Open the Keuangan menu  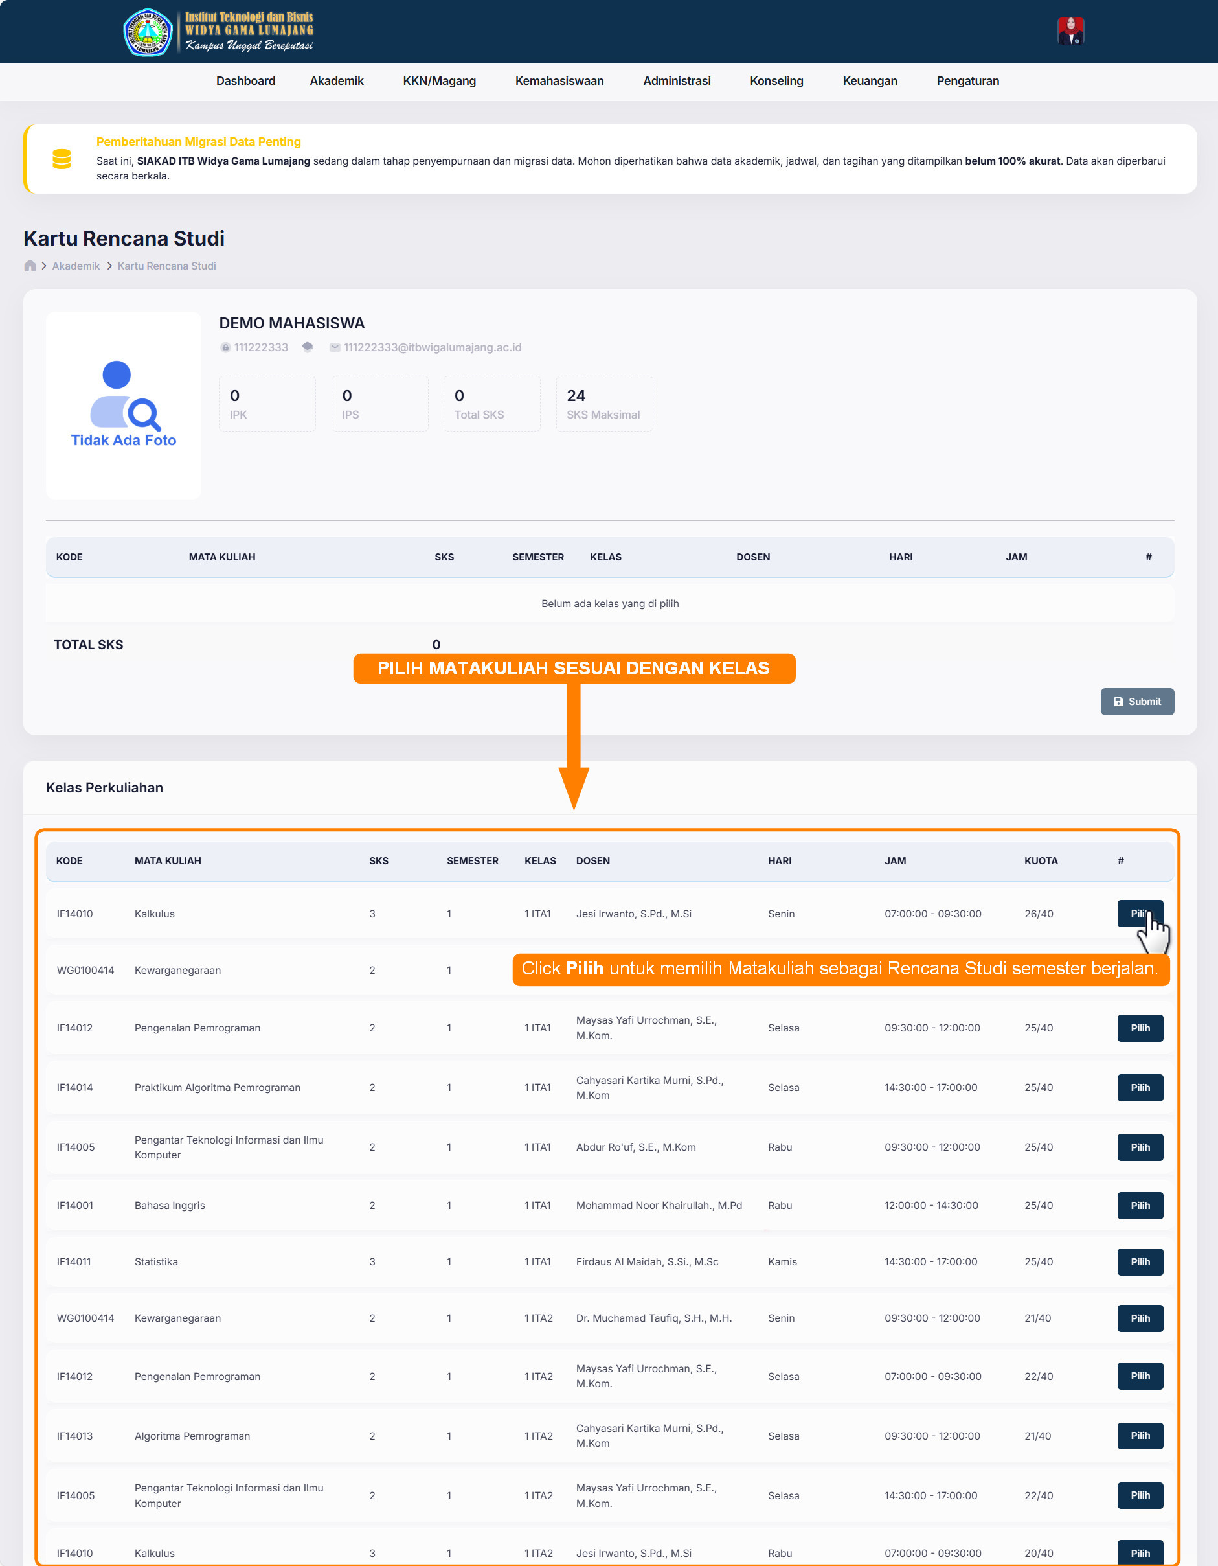869,81
